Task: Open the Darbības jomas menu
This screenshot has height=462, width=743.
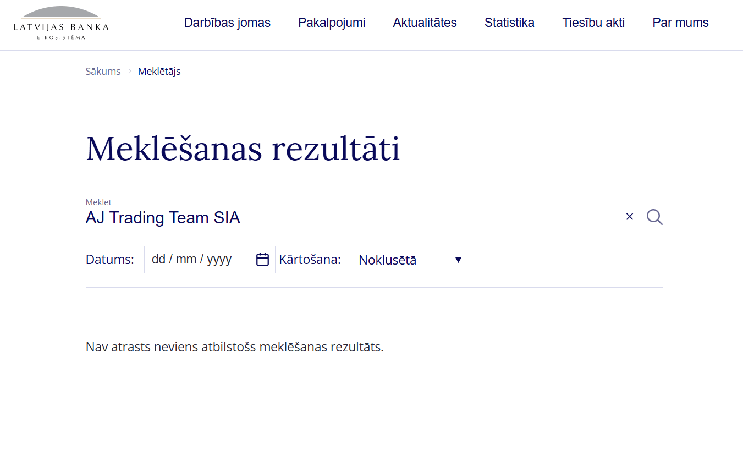Action: [x=227, y=23]
